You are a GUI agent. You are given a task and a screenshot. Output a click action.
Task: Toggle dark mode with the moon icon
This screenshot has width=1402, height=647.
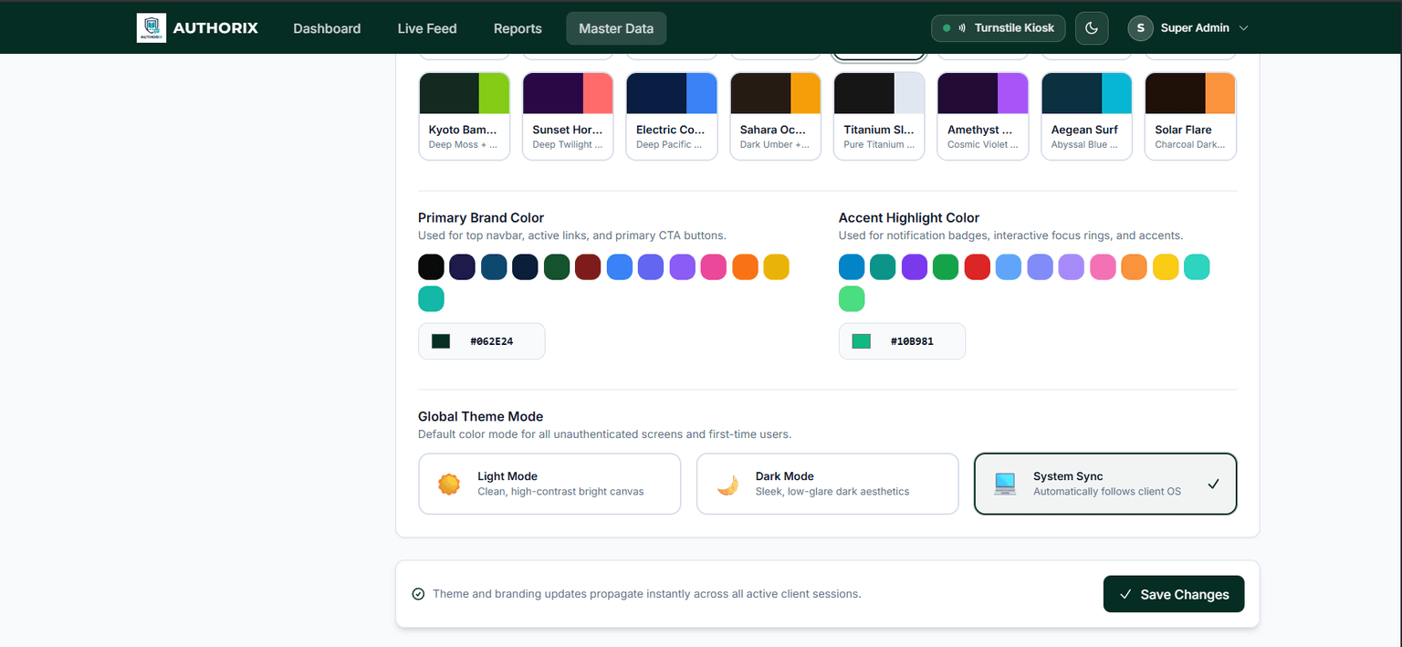click(x=1092, y=28)
